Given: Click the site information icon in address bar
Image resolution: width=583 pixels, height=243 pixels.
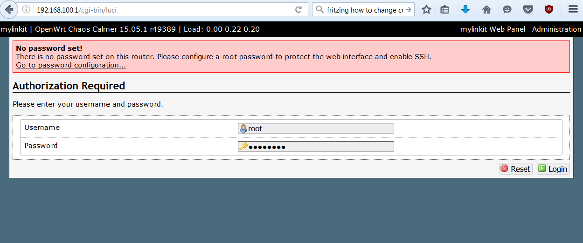Looking at the screenshot, I should click(26, 10).
